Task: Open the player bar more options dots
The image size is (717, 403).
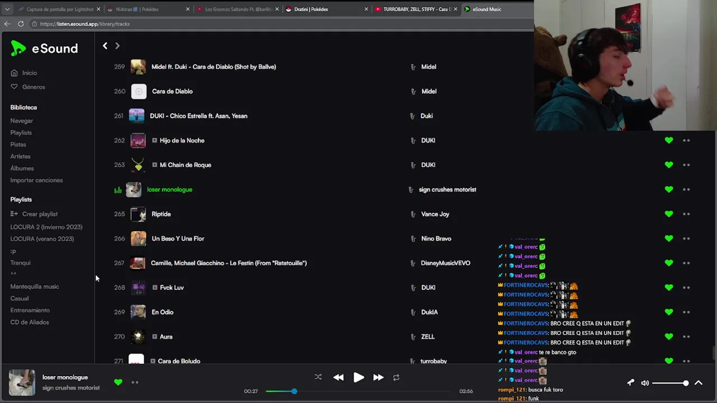Action: (134, 382)
